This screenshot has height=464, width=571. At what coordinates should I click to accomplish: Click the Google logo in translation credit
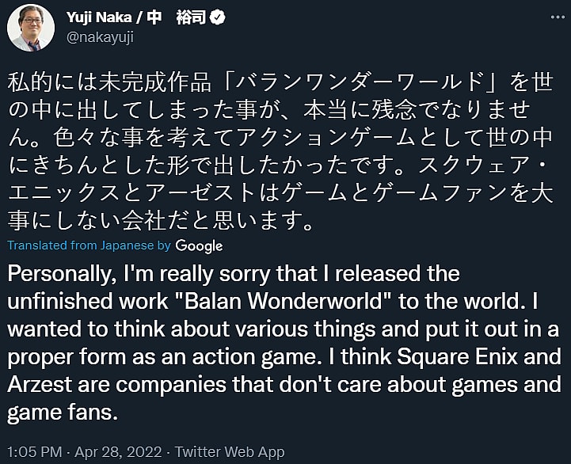199,245
